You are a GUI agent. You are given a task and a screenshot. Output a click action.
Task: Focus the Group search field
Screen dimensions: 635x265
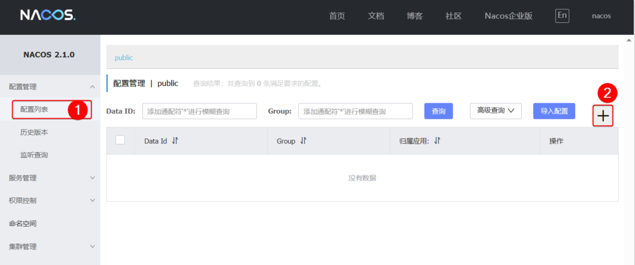pos(355,111)
